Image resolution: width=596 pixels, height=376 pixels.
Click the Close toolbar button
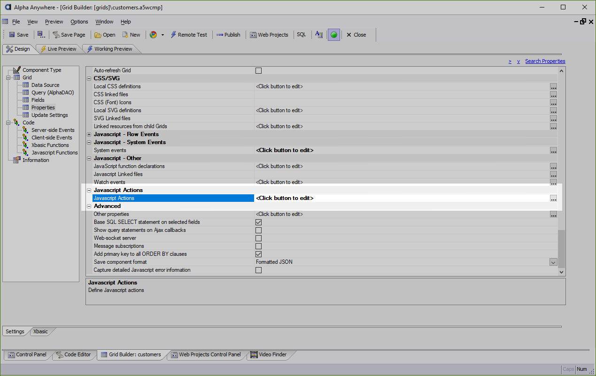(x=356, y=35)
